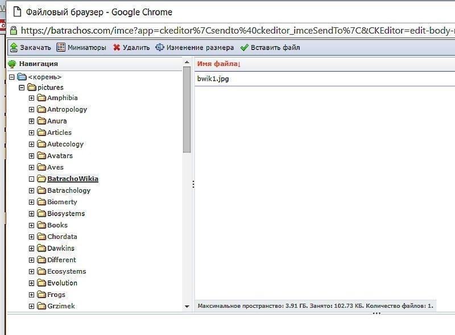Open Миниатюры thumbnails tool
The height and width of the screenshot is (335, 455).
(81, 47)
